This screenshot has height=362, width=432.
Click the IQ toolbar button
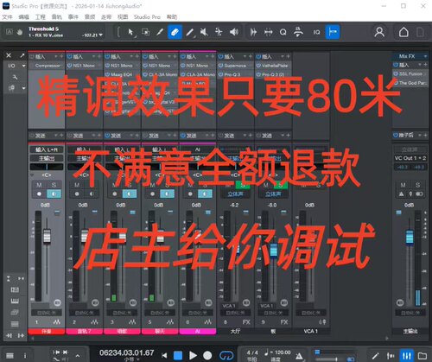tap(316, 32)
